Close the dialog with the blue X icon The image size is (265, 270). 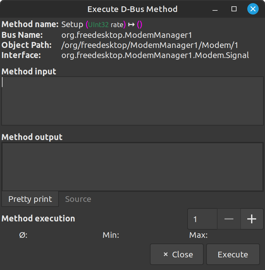click(253, 9)
